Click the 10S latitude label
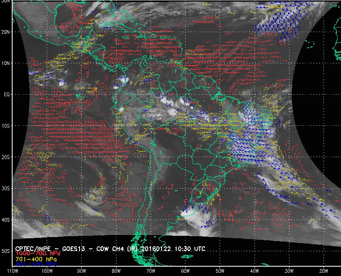 pos(6,126)
